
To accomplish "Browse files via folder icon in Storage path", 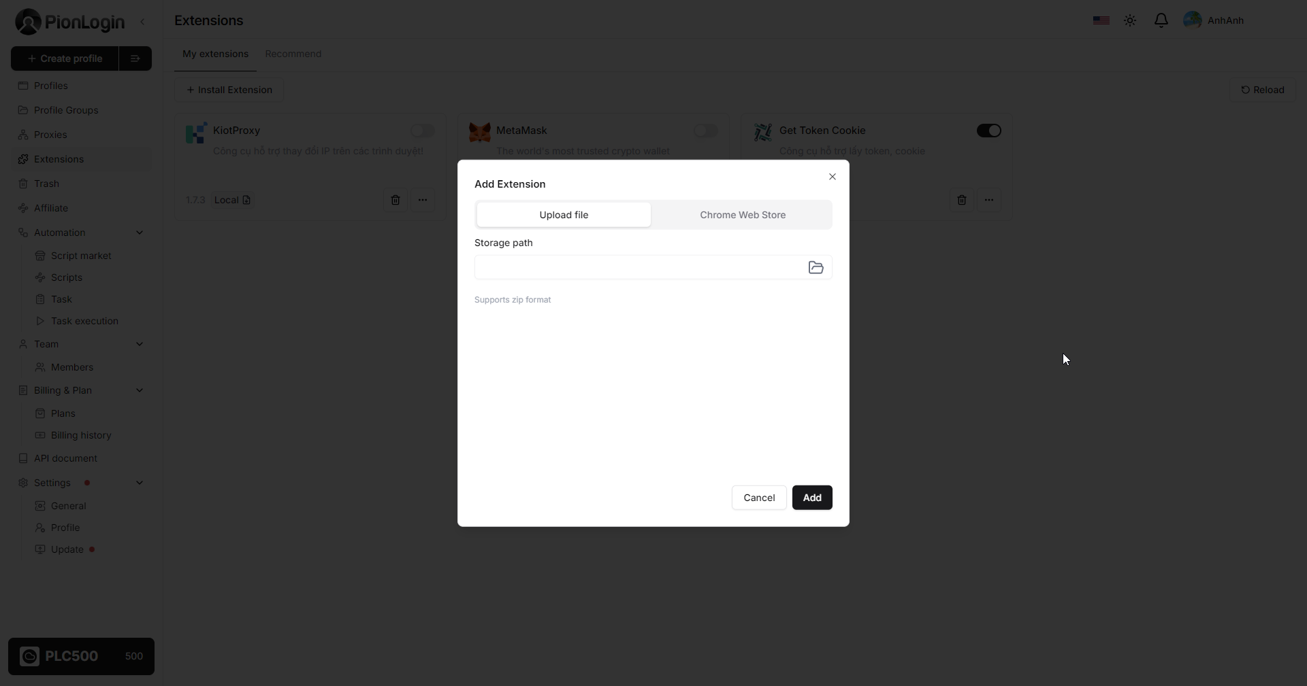I will coord(816,267).
